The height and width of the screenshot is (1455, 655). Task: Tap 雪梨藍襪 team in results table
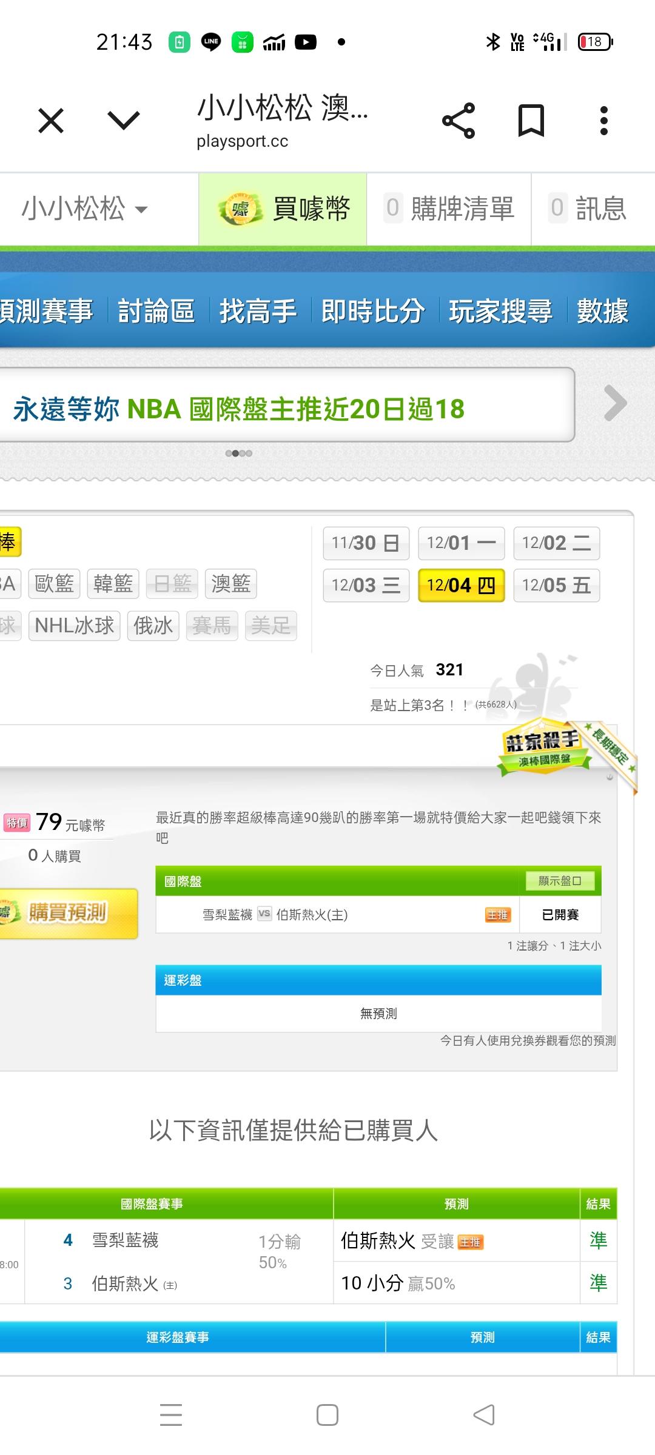click(125, 1240)
